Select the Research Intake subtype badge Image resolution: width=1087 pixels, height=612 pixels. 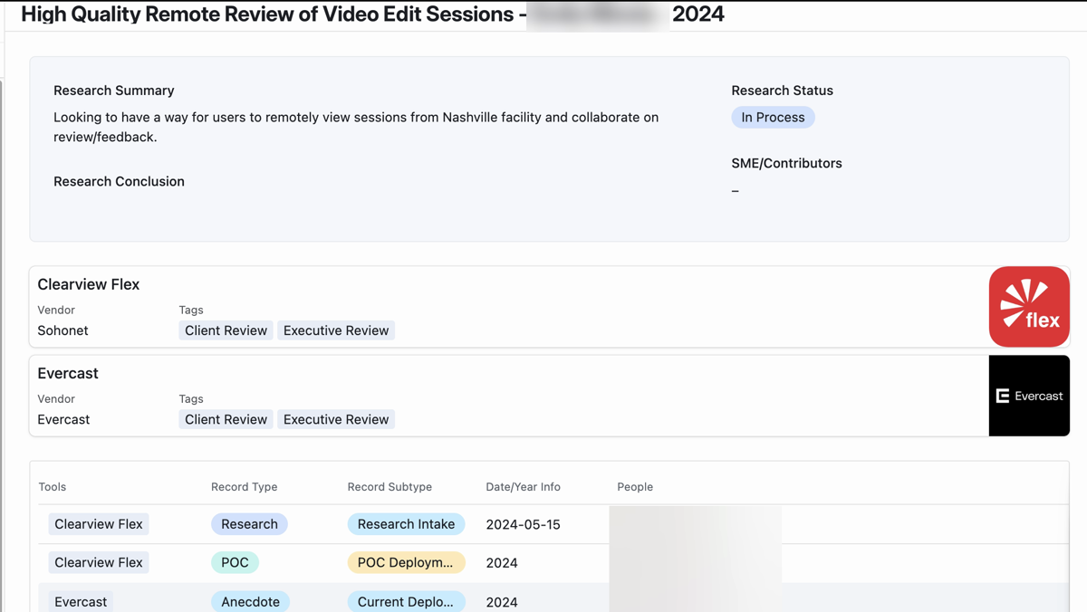[x=406, y=524]
